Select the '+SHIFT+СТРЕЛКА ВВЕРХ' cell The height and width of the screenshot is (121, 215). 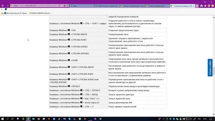(78, 67)
